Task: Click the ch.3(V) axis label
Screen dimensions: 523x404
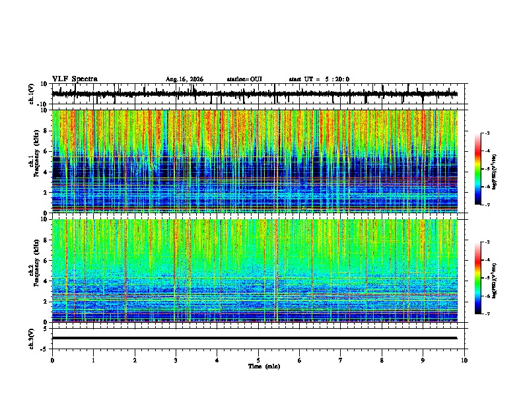Action: pos(32,339)
